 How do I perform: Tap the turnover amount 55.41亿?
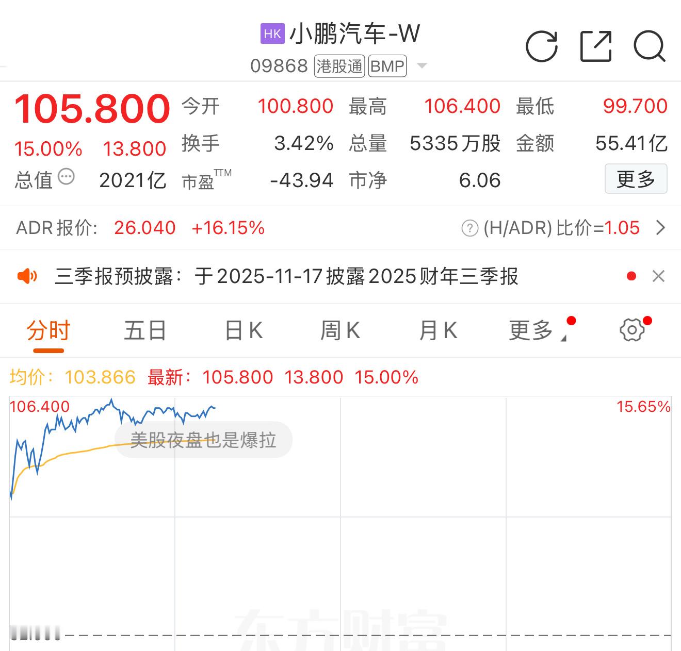tap(631, 143)
